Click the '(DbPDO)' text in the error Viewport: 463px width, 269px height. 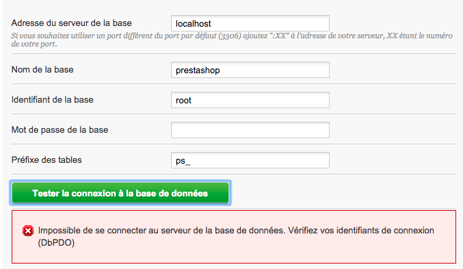click(56, 243)
